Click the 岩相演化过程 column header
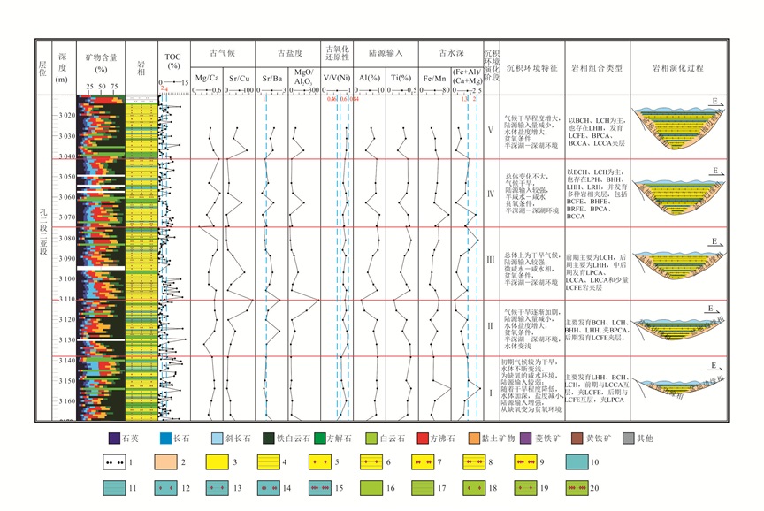This screenshot has width=764, height=511. pyautogui.click(x=678, y=68)
